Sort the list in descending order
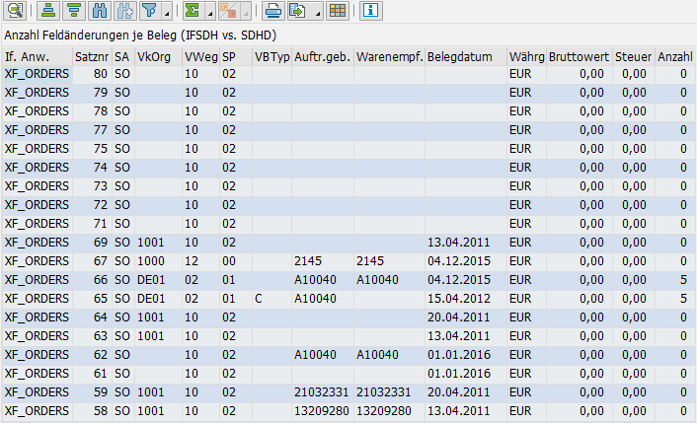 click(73, 12)
